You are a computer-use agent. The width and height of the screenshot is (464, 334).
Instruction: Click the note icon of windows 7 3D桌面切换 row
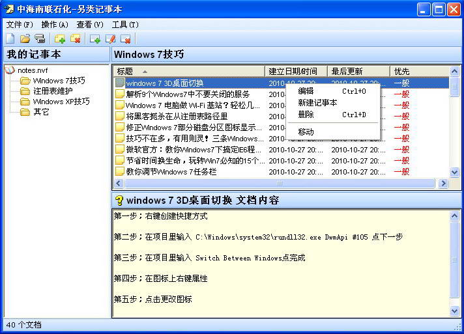click(120, 83)
